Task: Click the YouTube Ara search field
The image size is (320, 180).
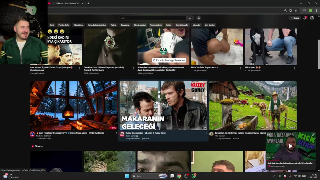Action: [153, 18]
